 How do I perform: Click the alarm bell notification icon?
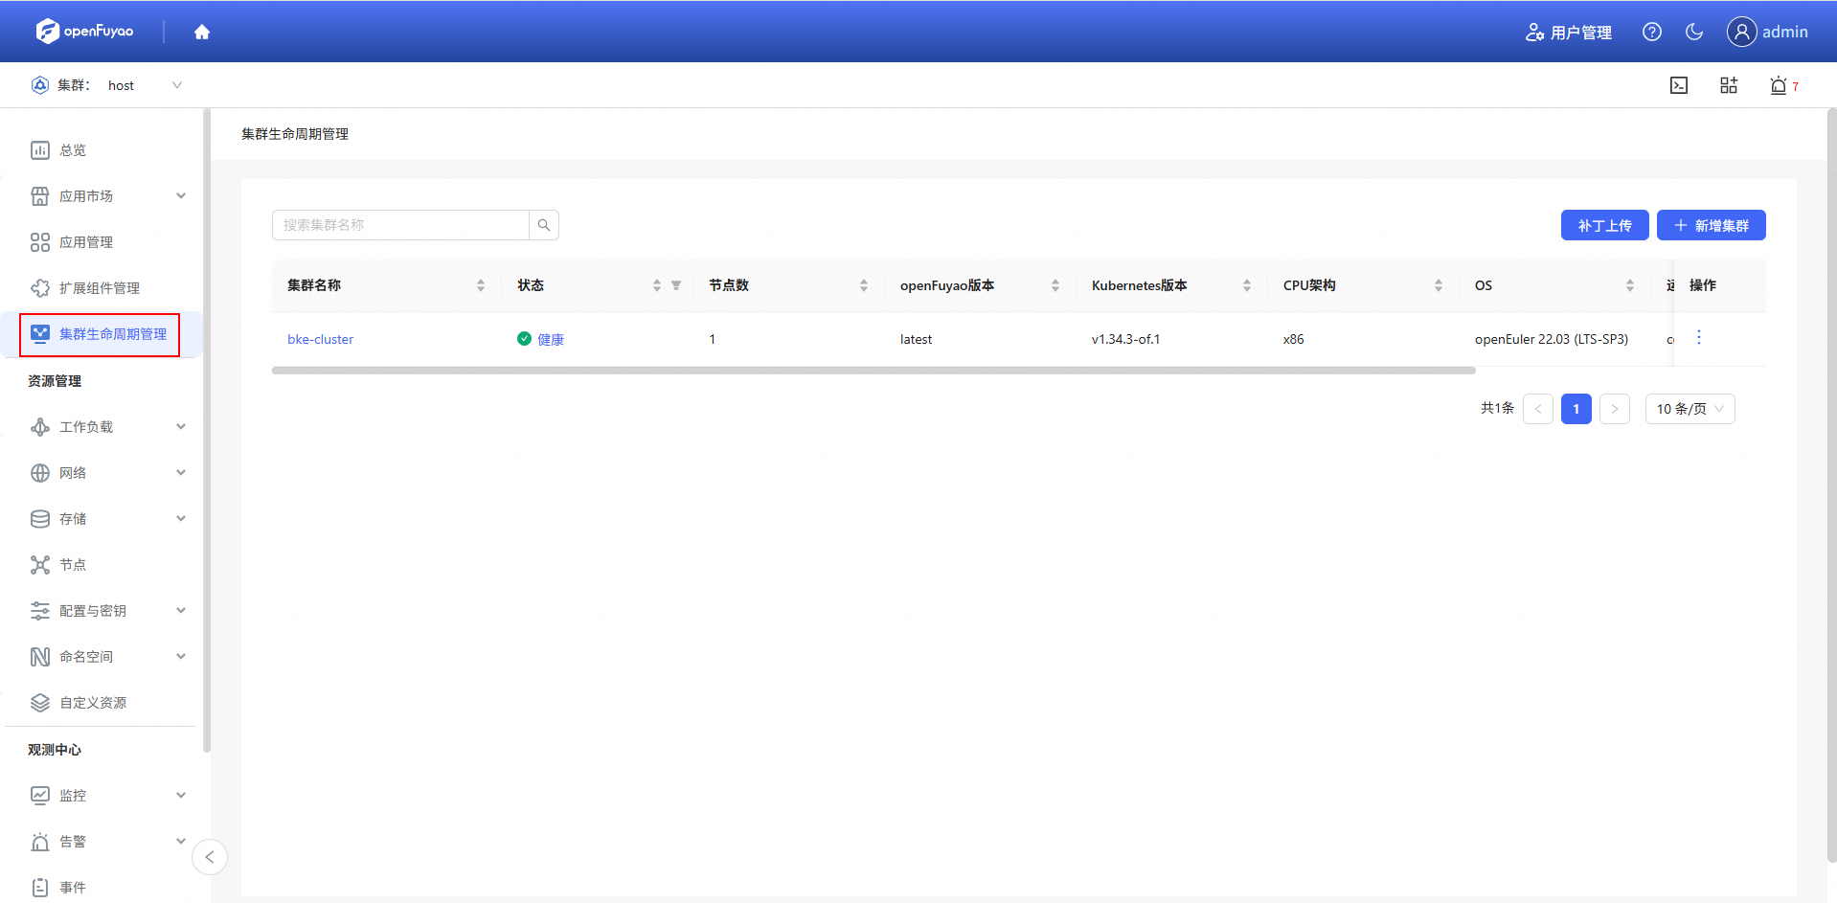point(1778,85)
